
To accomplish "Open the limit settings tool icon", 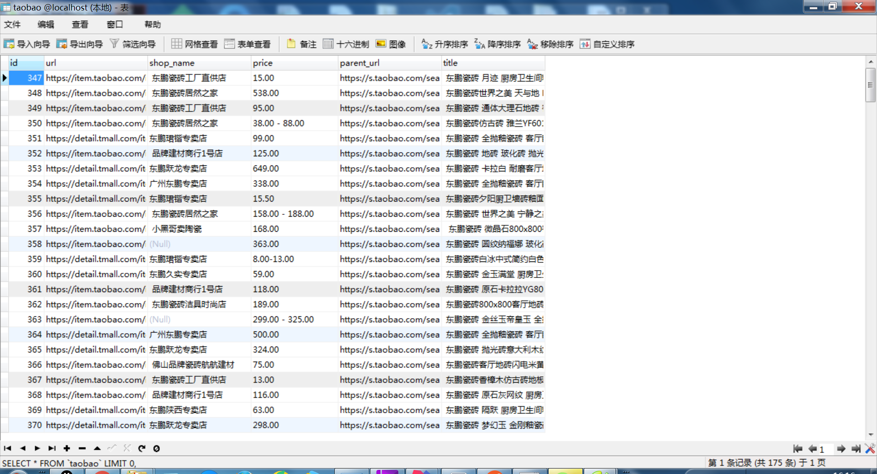I will click(x=870, y=449).
